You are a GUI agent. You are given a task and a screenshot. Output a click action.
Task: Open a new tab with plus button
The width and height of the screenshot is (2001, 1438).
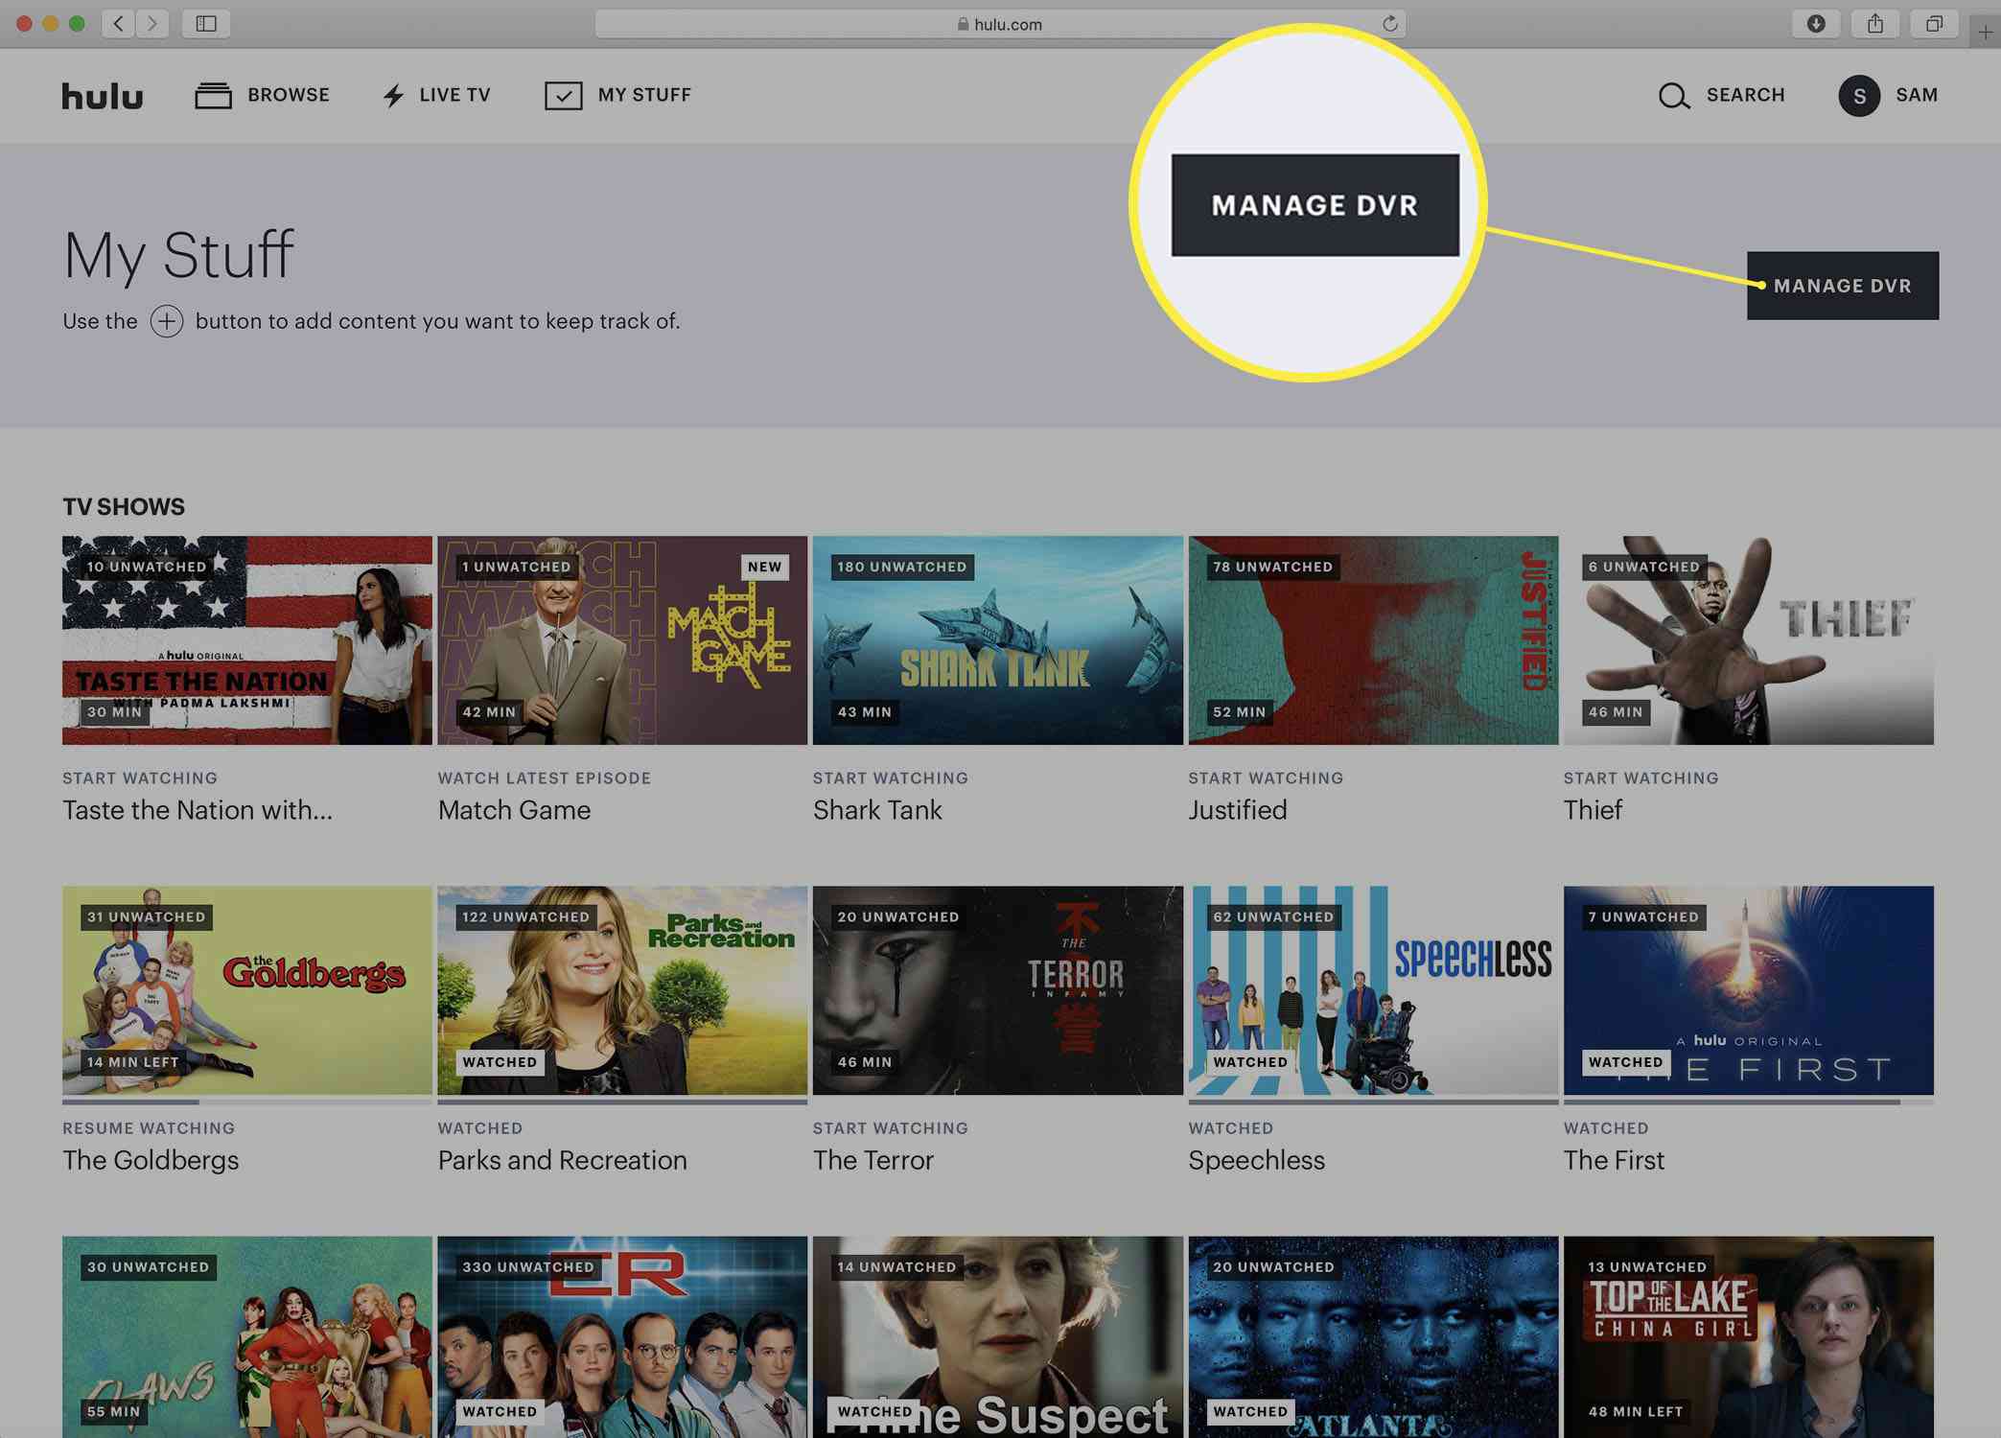pos(1986,33)
